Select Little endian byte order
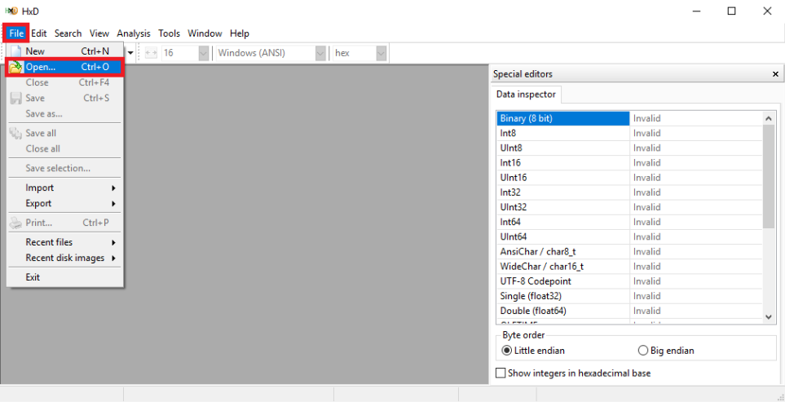785x402 pixels. point(508,351)
